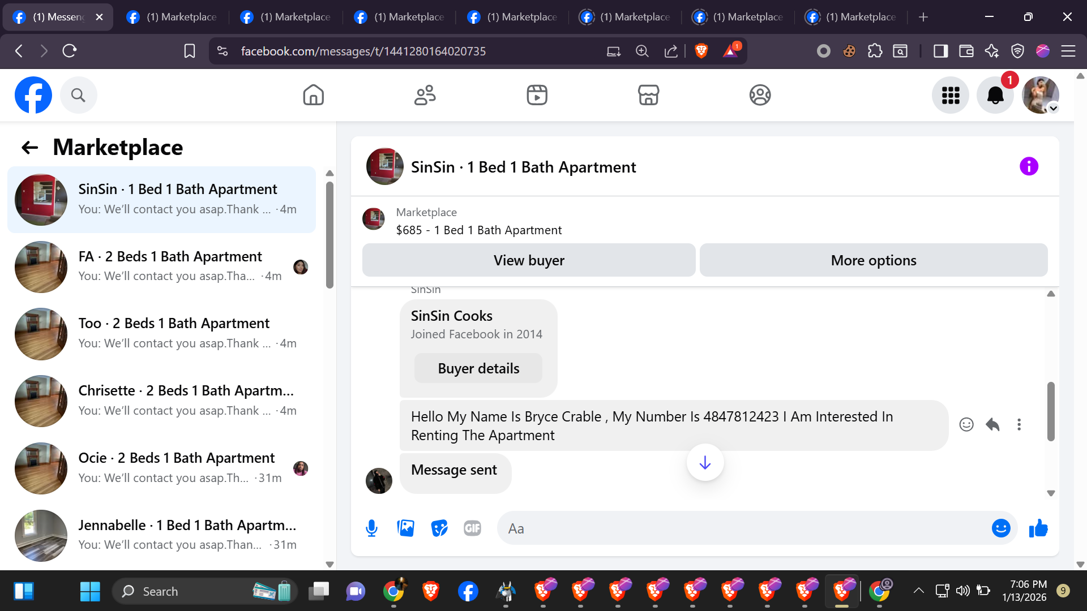The image size is (1087, 611).
Task: Toggle the Brave browser sidebar panel
Action: coord(940,51)
